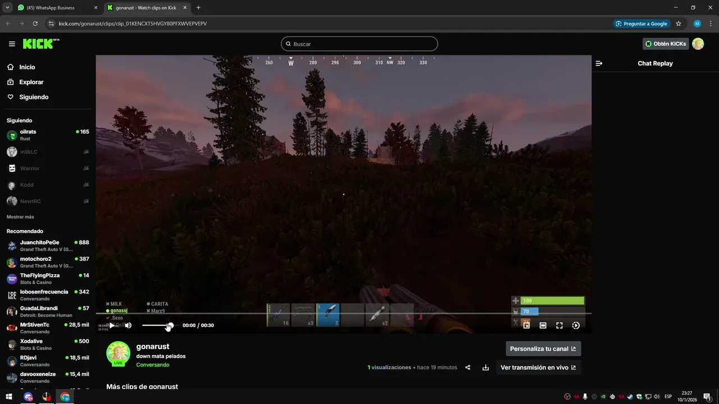719x404 pixels.
Task: Open the ESP language indicator
Action: coord(668,397)
